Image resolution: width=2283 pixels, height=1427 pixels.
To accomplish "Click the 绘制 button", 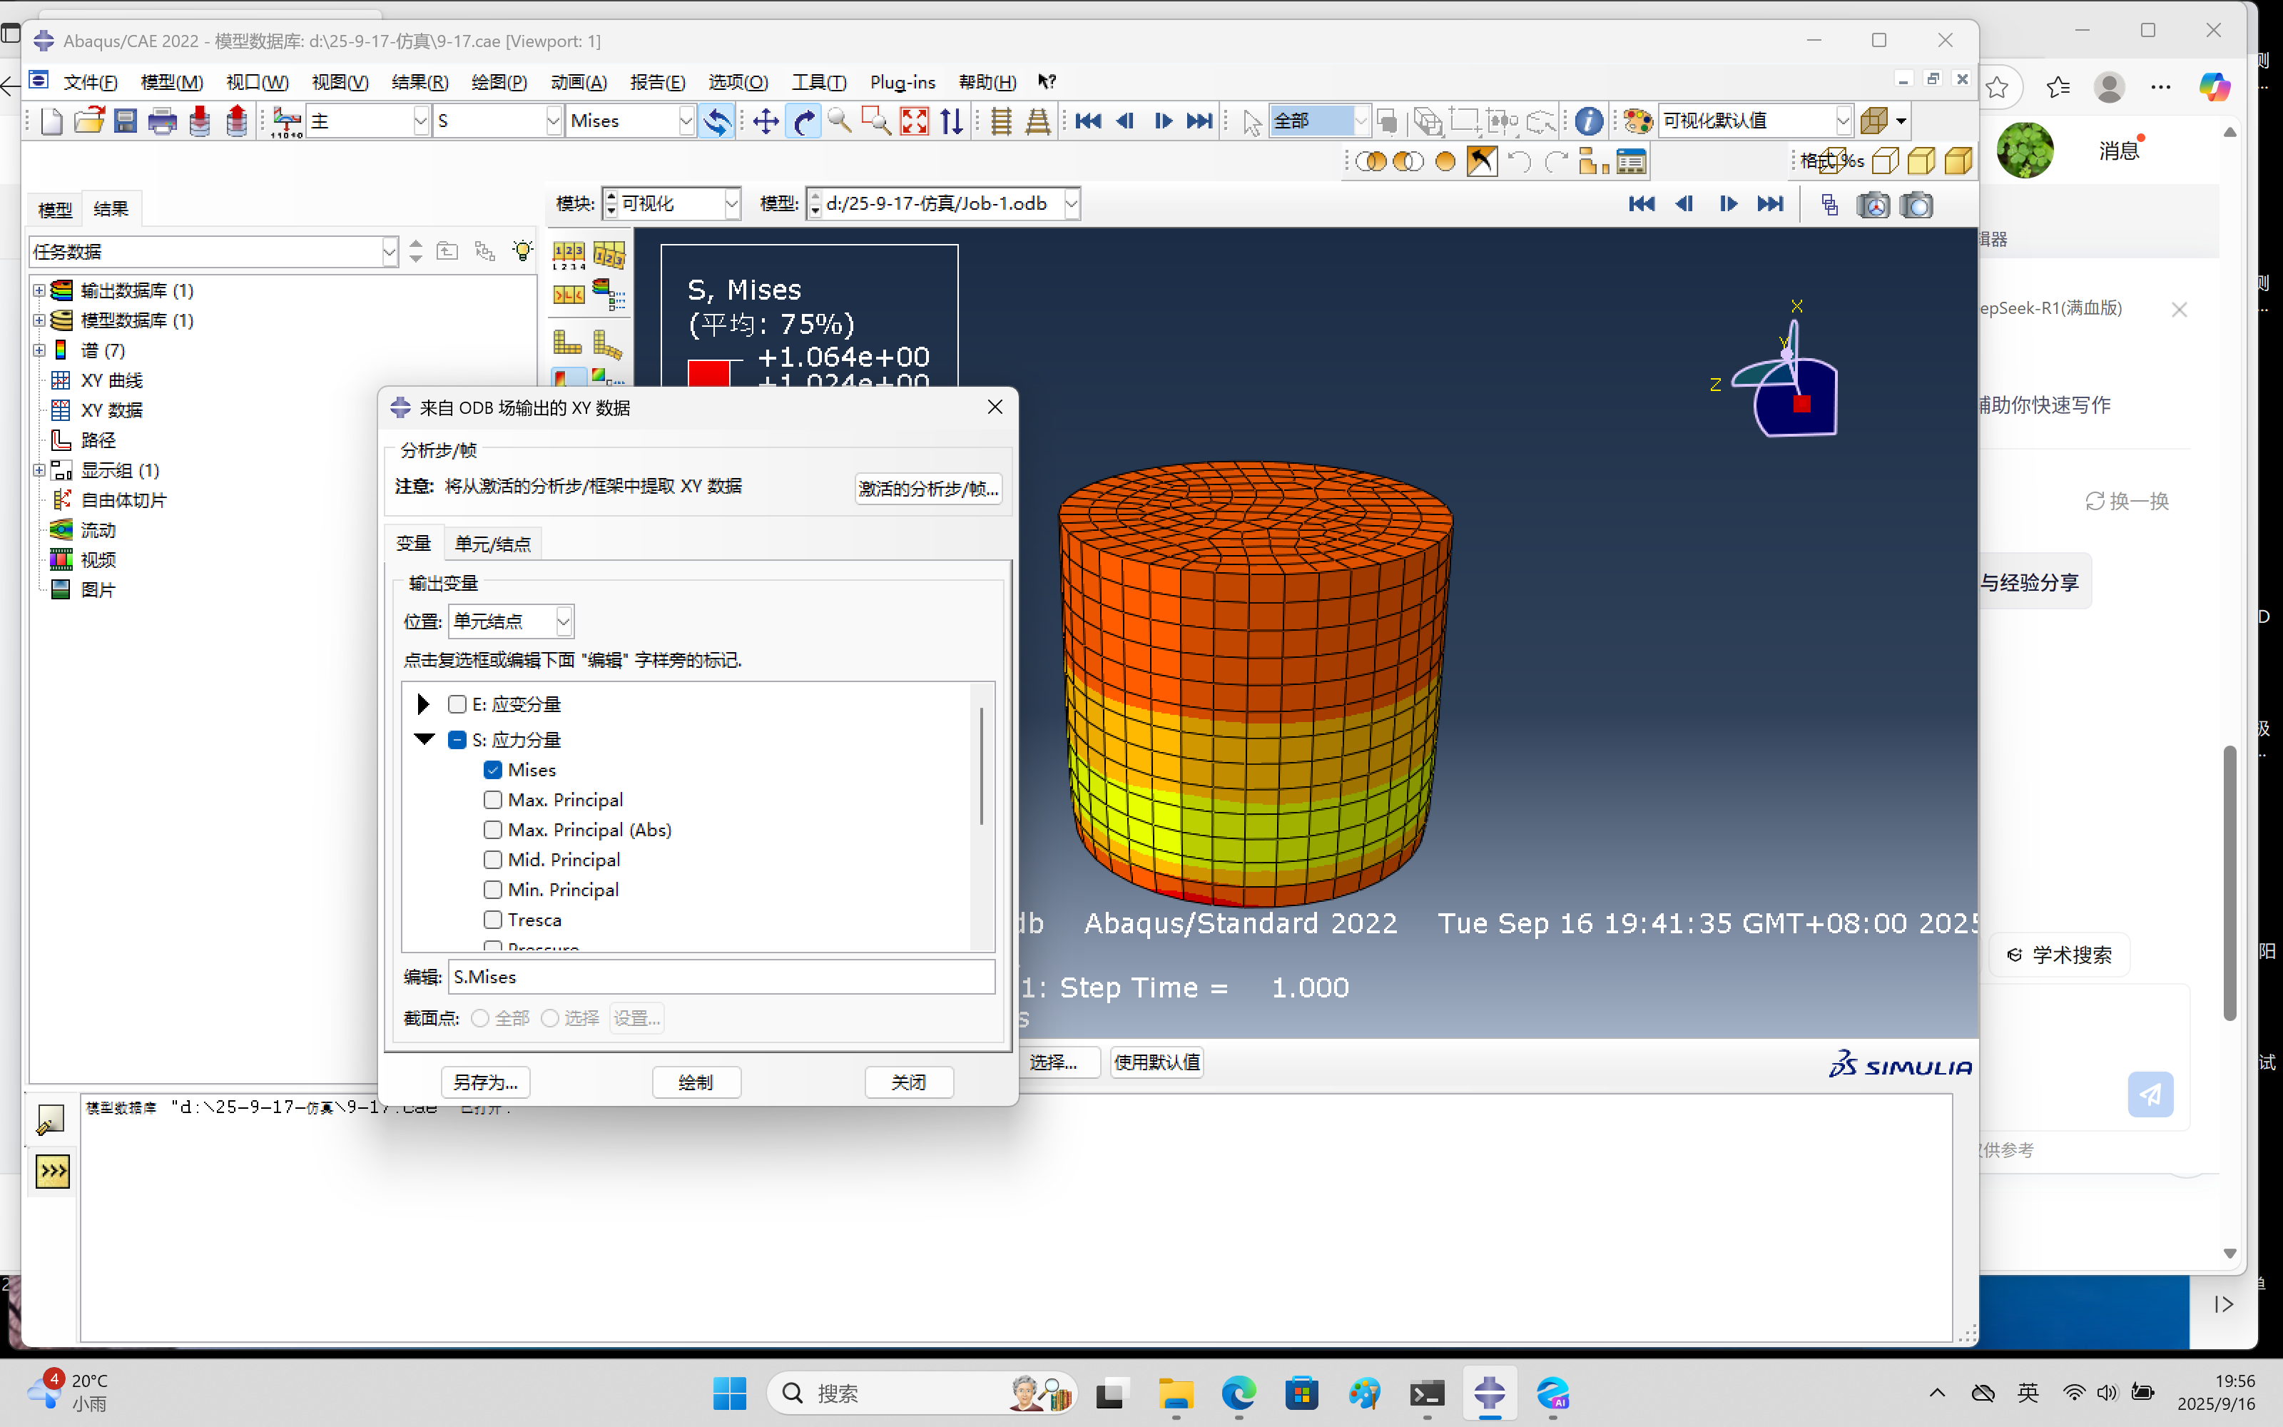I will [x=696, y=1082].
